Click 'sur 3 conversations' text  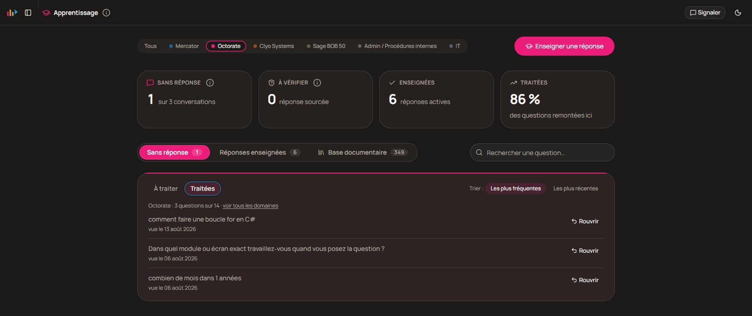pyautogui.click(x=187, y=102)
